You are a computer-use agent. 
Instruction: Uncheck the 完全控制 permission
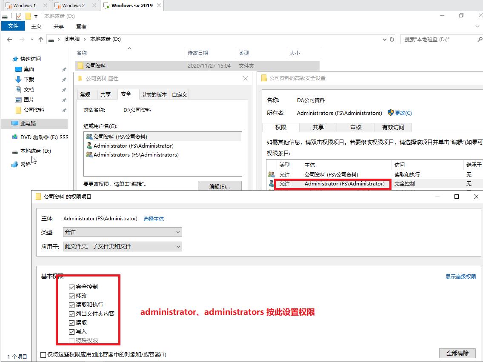71,287
